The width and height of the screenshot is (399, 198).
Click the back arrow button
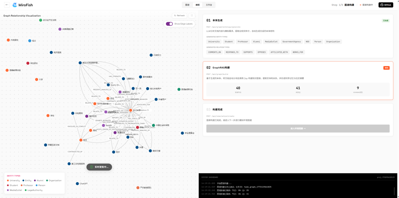click(7, 5)
